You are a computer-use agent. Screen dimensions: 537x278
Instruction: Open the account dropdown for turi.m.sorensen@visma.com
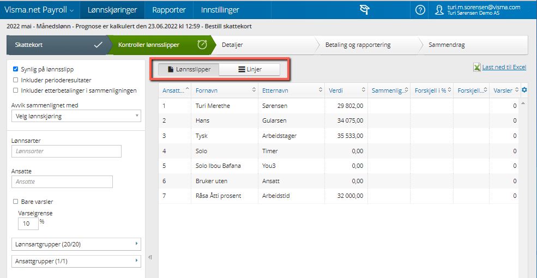pos(484,10)
